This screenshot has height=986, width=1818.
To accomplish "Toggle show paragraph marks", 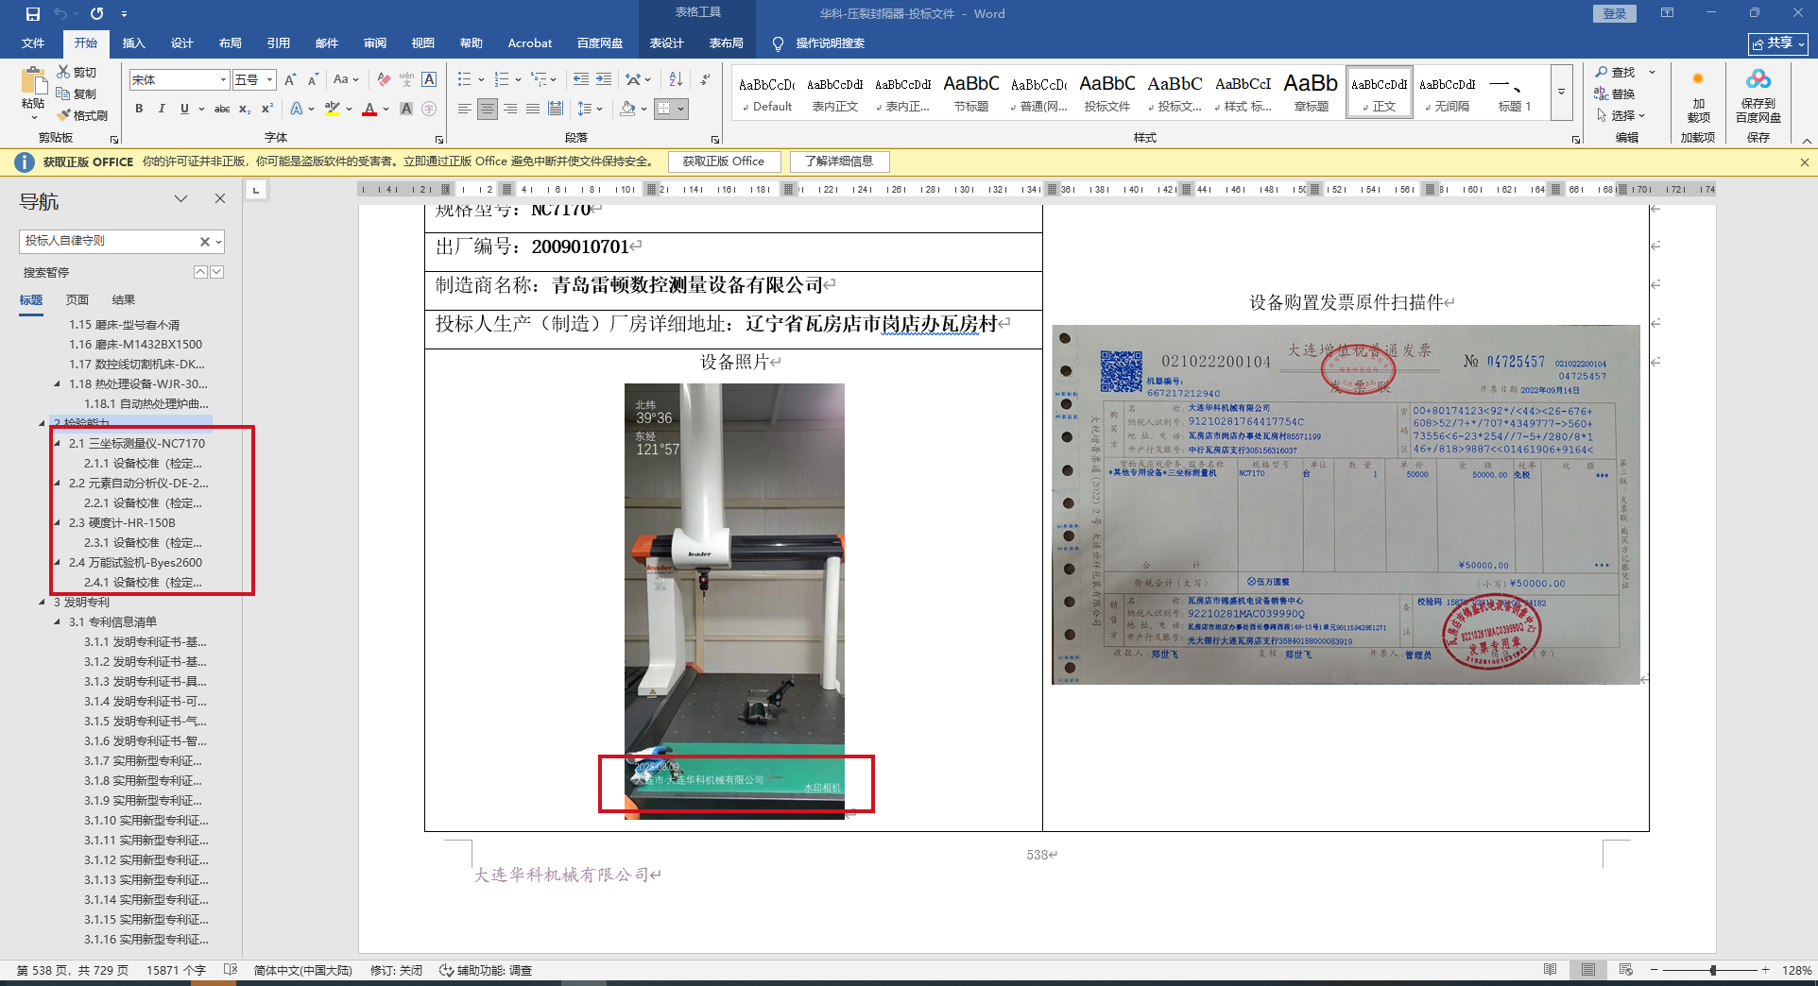I will [x=705, y=79].
